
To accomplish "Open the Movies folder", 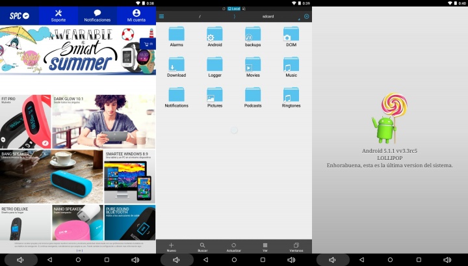I will coord(253,67).
